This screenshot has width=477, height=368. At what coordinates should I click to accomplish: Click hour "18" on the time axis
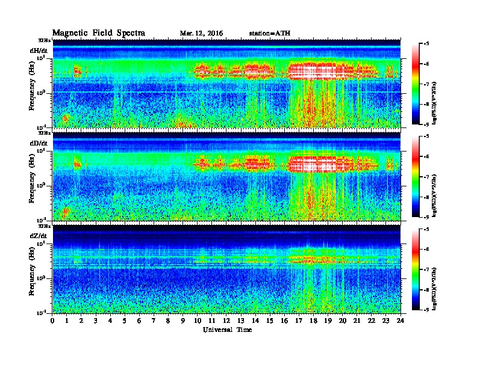[314, 320]
